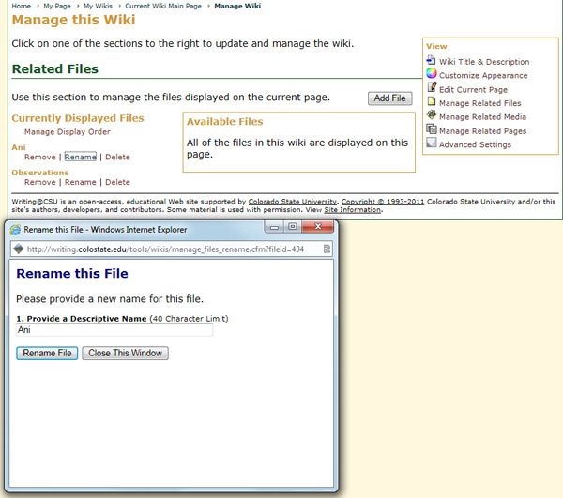The image size is (563, 498).
Task: Open the Manage Display Order link
Action: 67,132
